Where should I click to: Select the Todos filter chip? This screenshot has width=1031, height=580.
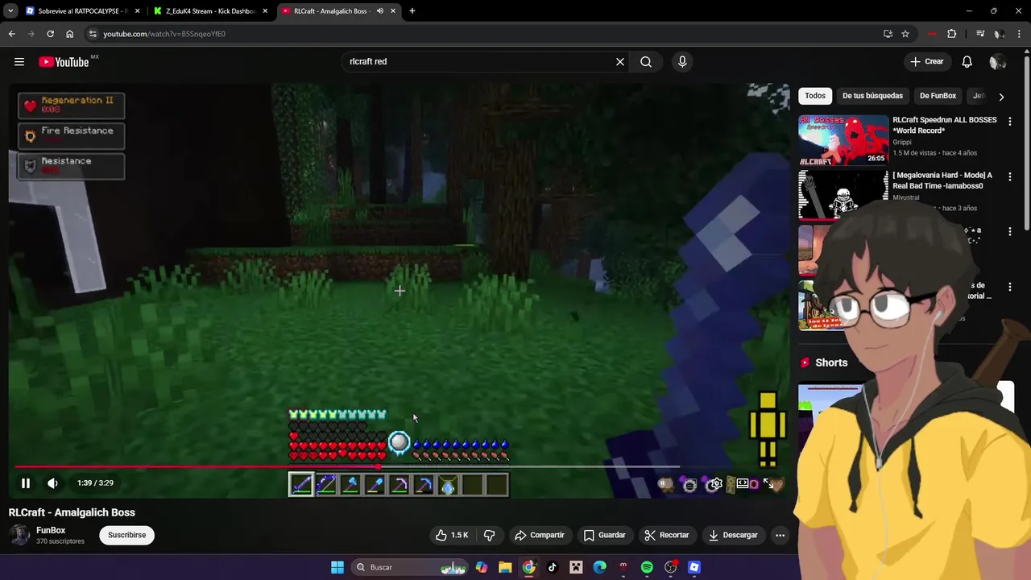[x=815, y=96]
